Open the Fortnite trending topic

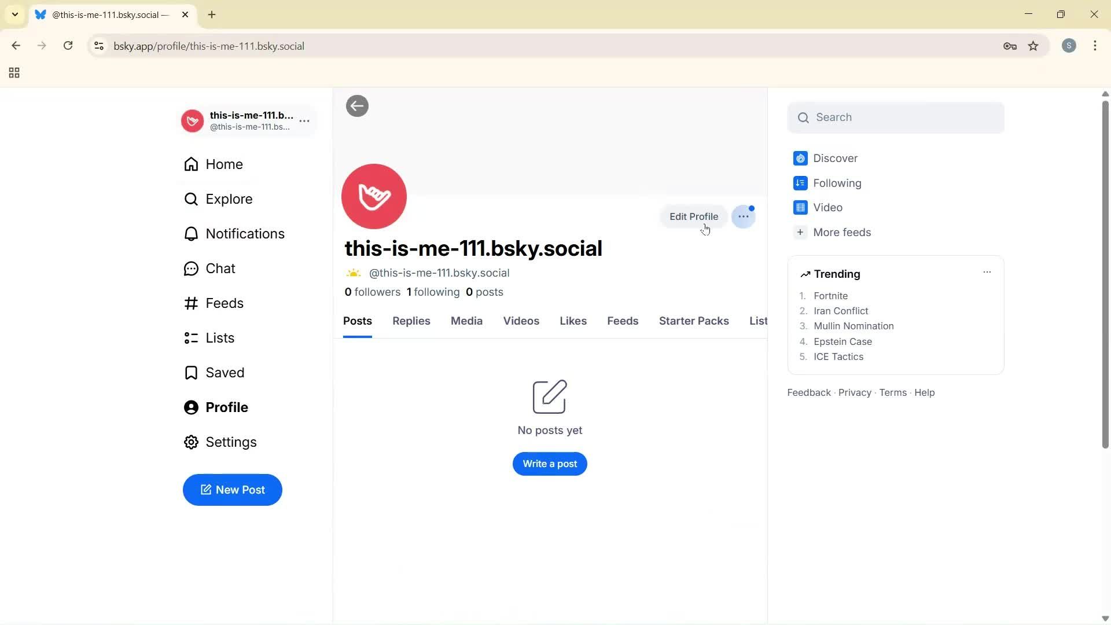point(830,296)
